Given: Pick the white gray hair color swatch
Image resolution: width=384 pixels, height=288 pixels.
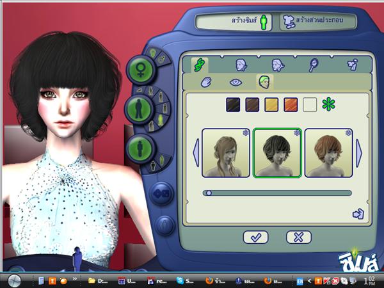Looking at the screenshot, I should [310, 105].
